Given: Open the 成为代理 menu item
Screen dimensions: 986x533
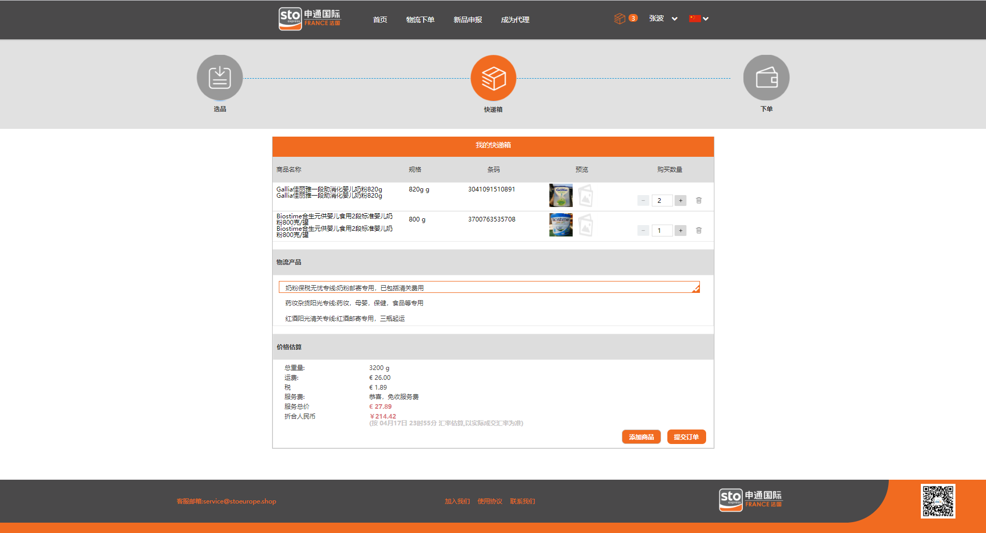Looking at the screenshot, I should click(x=515, y=20).
